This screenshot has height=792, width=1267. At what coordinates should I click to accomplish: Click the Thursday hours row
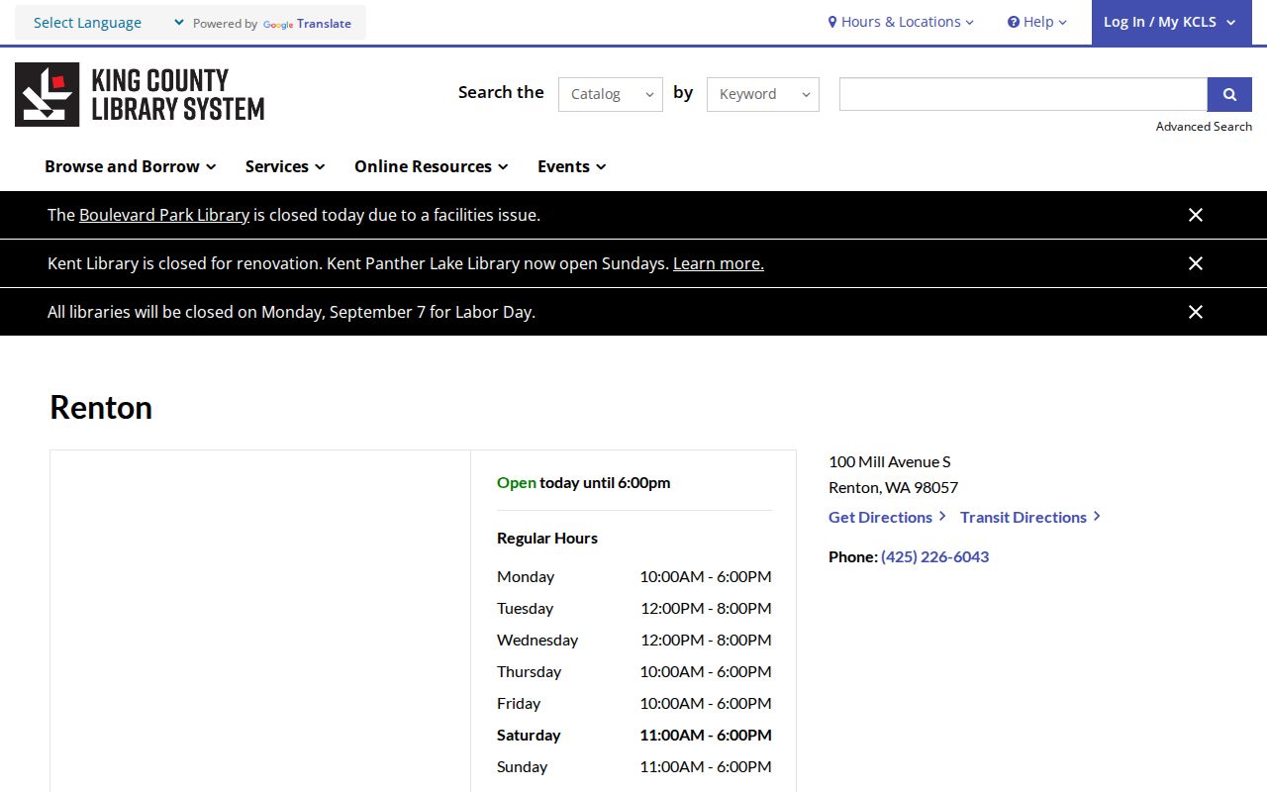634,671
